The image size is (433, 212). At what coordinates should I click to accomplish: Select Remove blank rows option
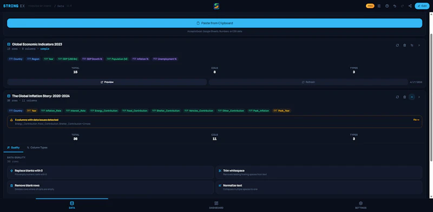pyautogui.click(x=110, y=187)
